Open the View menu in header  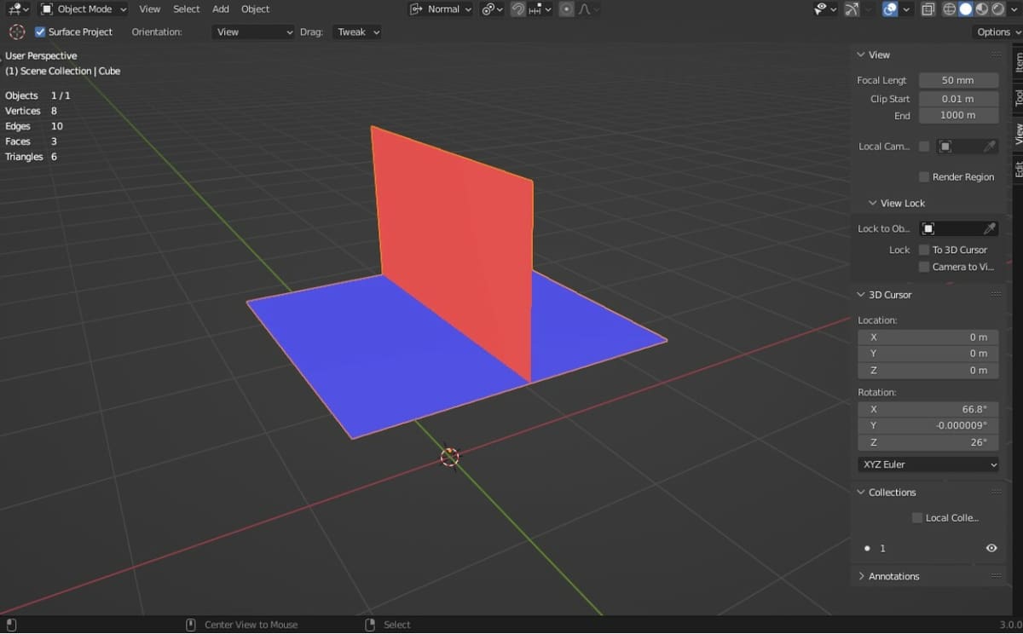coord(149,9)
